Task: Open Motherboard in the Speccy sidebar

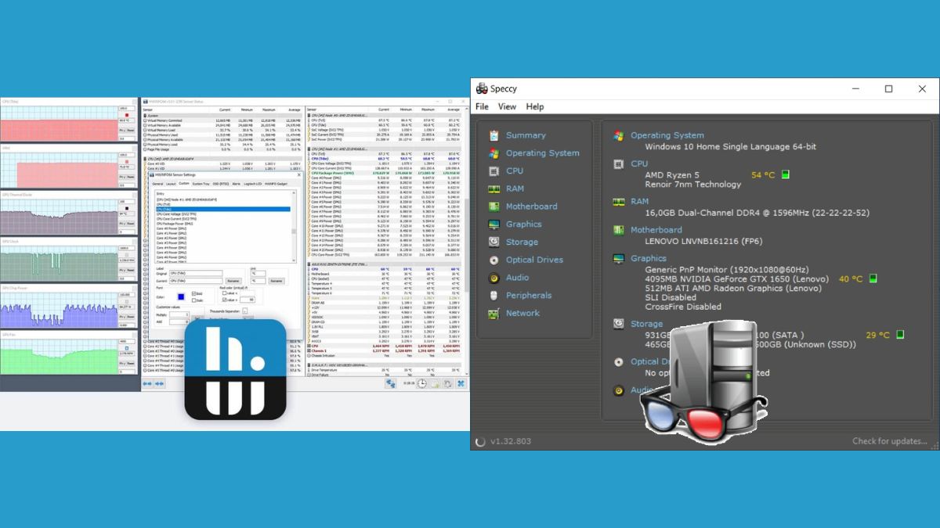Action: pyautogui.click(x=531, y=207)
